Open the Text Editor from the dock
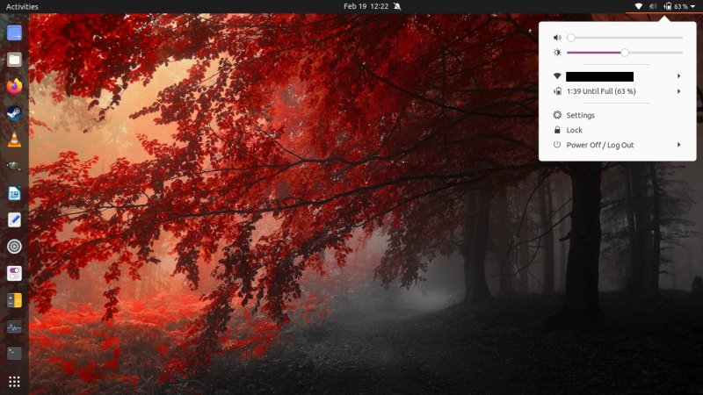This screenshot has width=703, height=395. (x=14, y=220)
